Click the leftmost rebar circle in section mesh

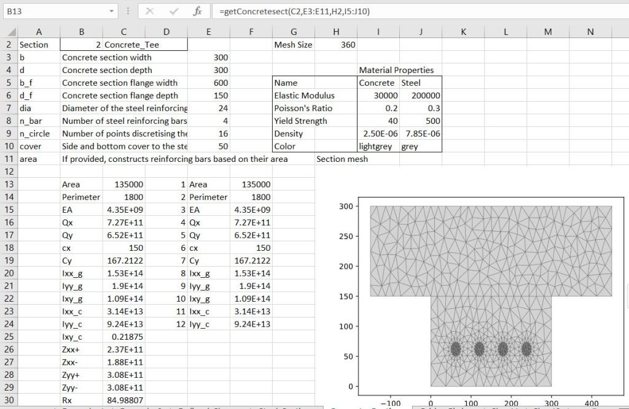[456, 349]
